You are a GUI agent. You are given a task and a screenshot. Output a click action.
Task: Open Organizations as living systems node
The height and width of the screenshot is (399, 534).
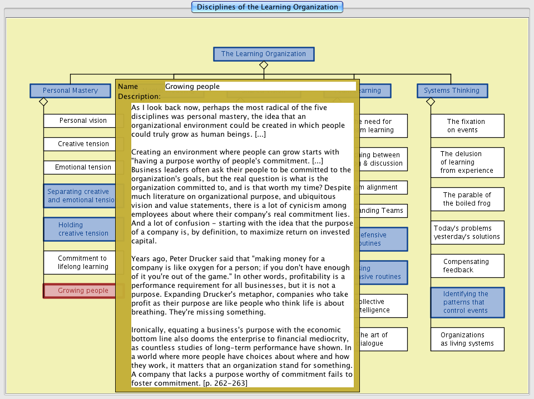click(467, 339)
